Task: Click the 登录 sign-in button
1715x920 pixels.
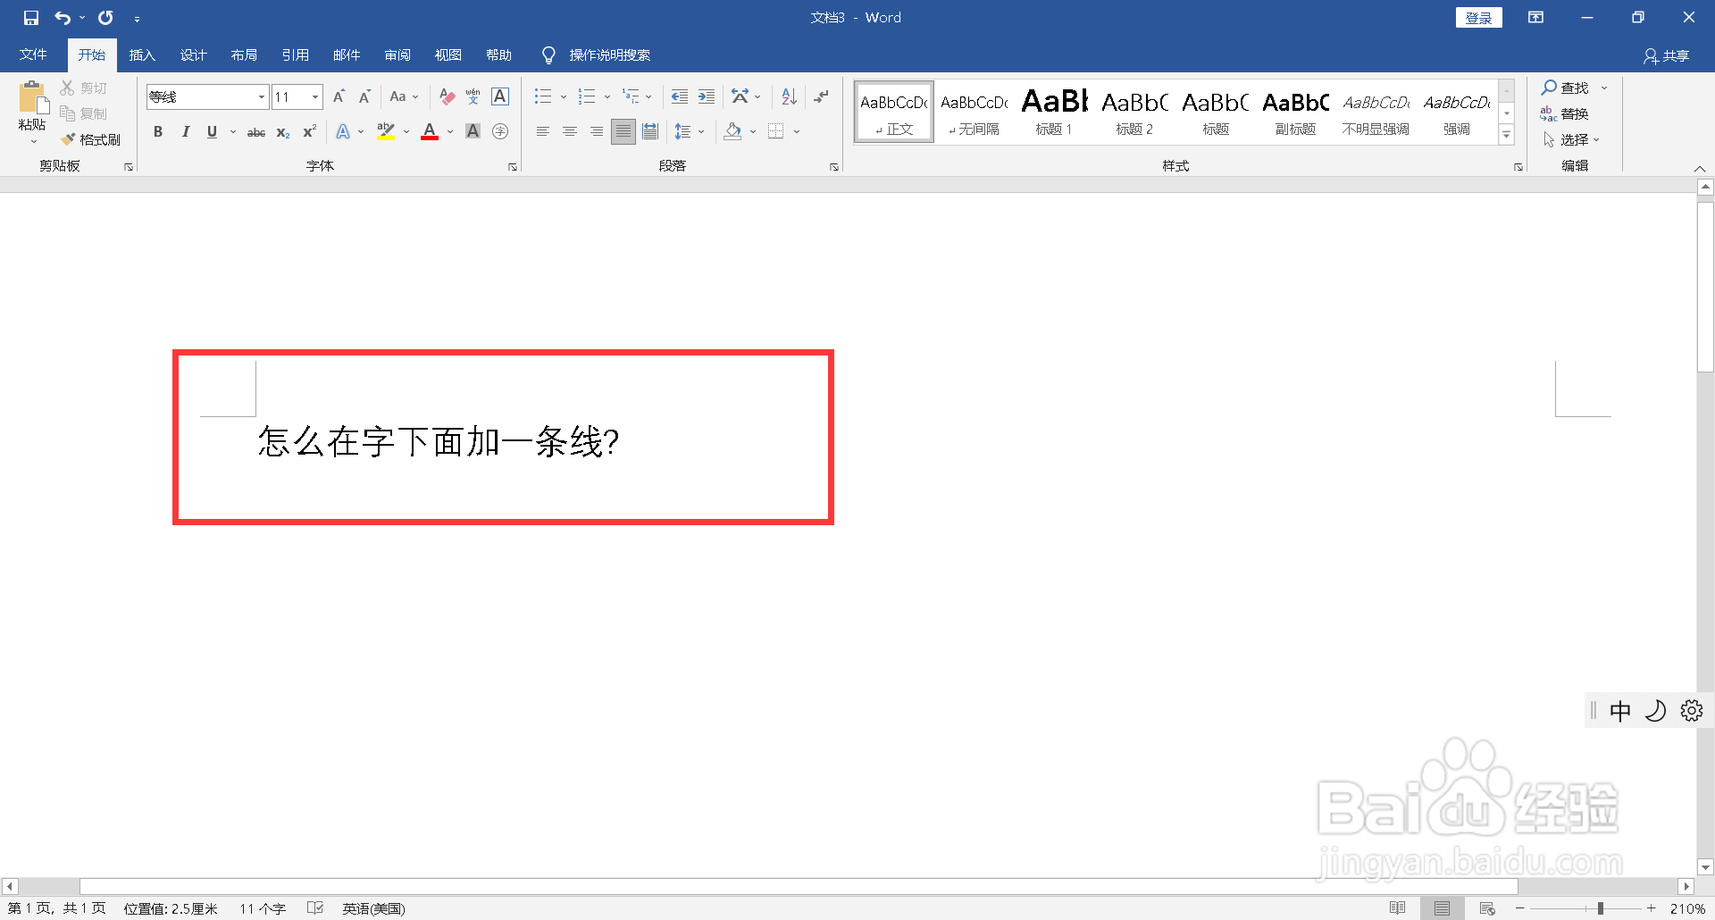Action: 1478,18
